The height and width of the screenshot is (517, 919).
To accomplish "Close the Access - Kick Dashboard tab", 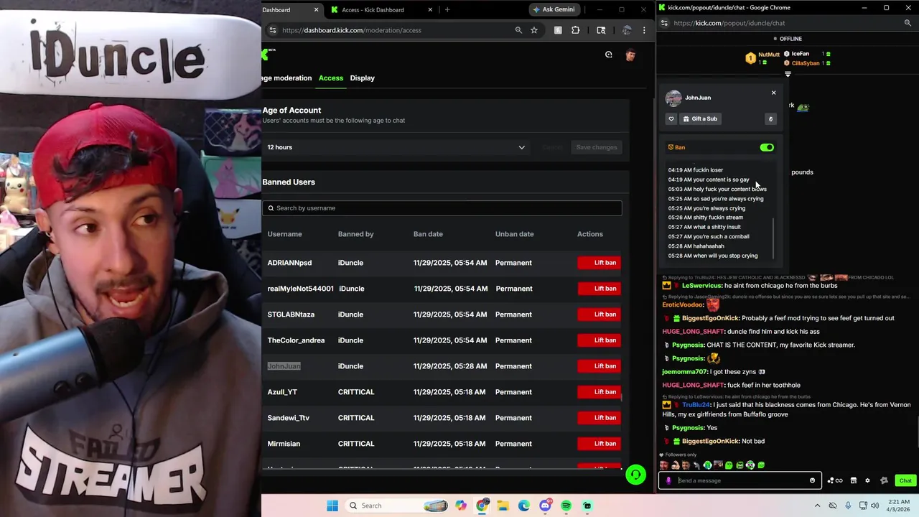I will point(430,9).
